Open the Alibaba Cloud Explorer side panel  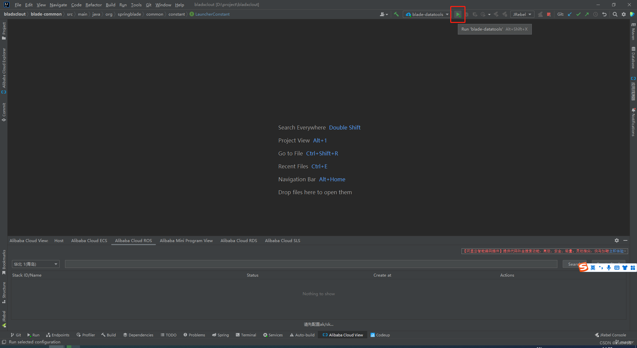coord(4,71)
